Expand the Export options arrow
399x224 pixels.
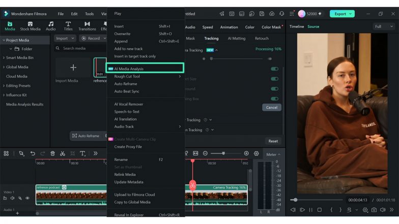pyautogui.click(x=350, y=14)
